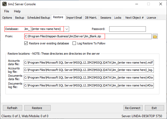Open the Next Object # tab
167x119 pixels.
(x=134, y=18)
